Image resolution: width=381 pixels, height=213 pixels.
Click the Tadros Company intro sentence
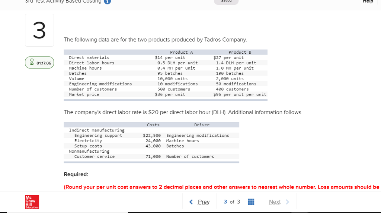coord(155,40)
